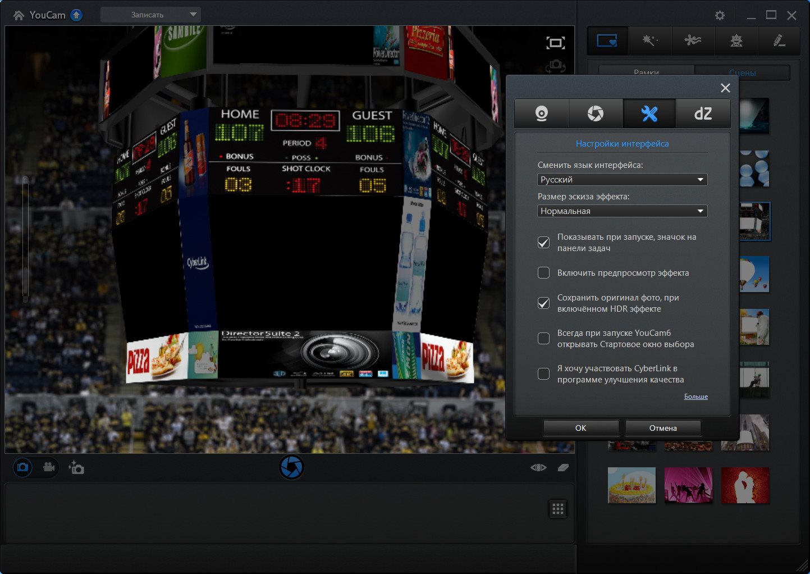The height and width of the screenshot is (574, 810).
Task: Expand the effect thumbnail size dropdown 'Нормальная'
Action: coord(622,211)
